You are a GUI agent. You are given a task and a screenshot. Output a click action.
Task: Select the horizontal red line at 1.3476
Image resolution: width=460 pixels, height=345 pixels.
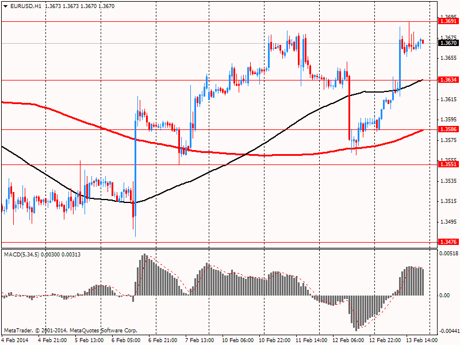[x=220, y=242]
